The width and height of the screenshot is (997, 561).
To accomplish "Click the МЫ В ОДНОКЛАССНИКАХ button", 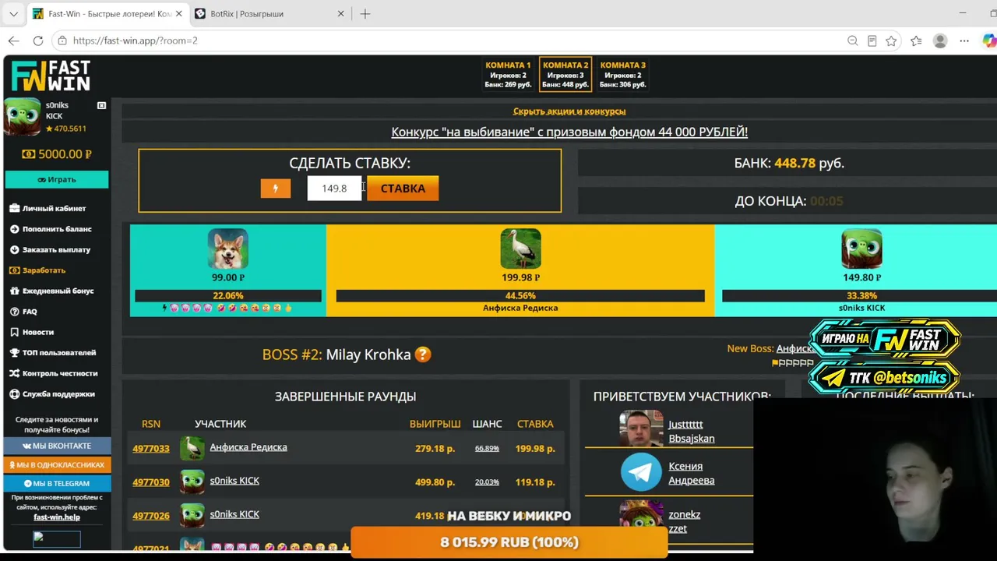I will pos(57,464).
